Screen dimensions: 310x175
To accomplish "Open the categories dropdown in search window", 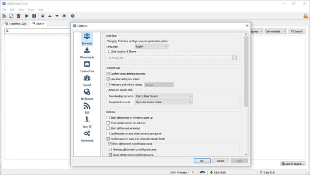I will (x=257, y=32).
